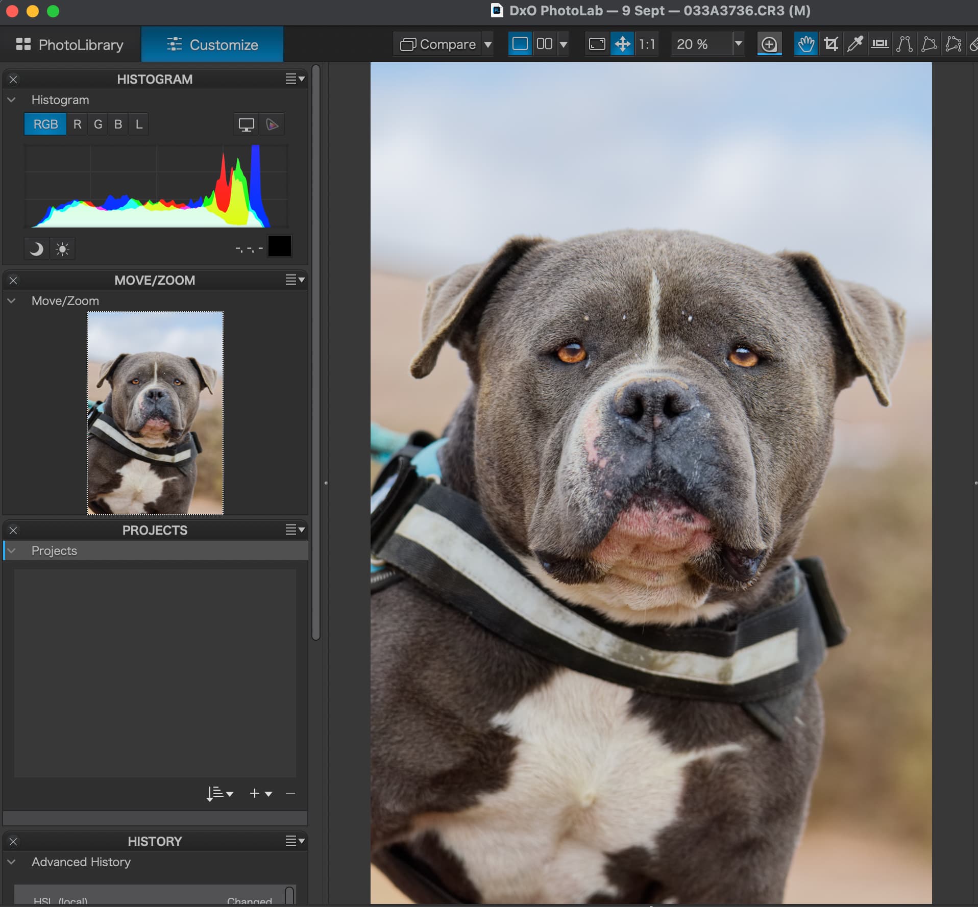Viewport: 978px width, 907px height.
Task: Click the Move/Zoom navigator thumbnail
Action: 155,413
